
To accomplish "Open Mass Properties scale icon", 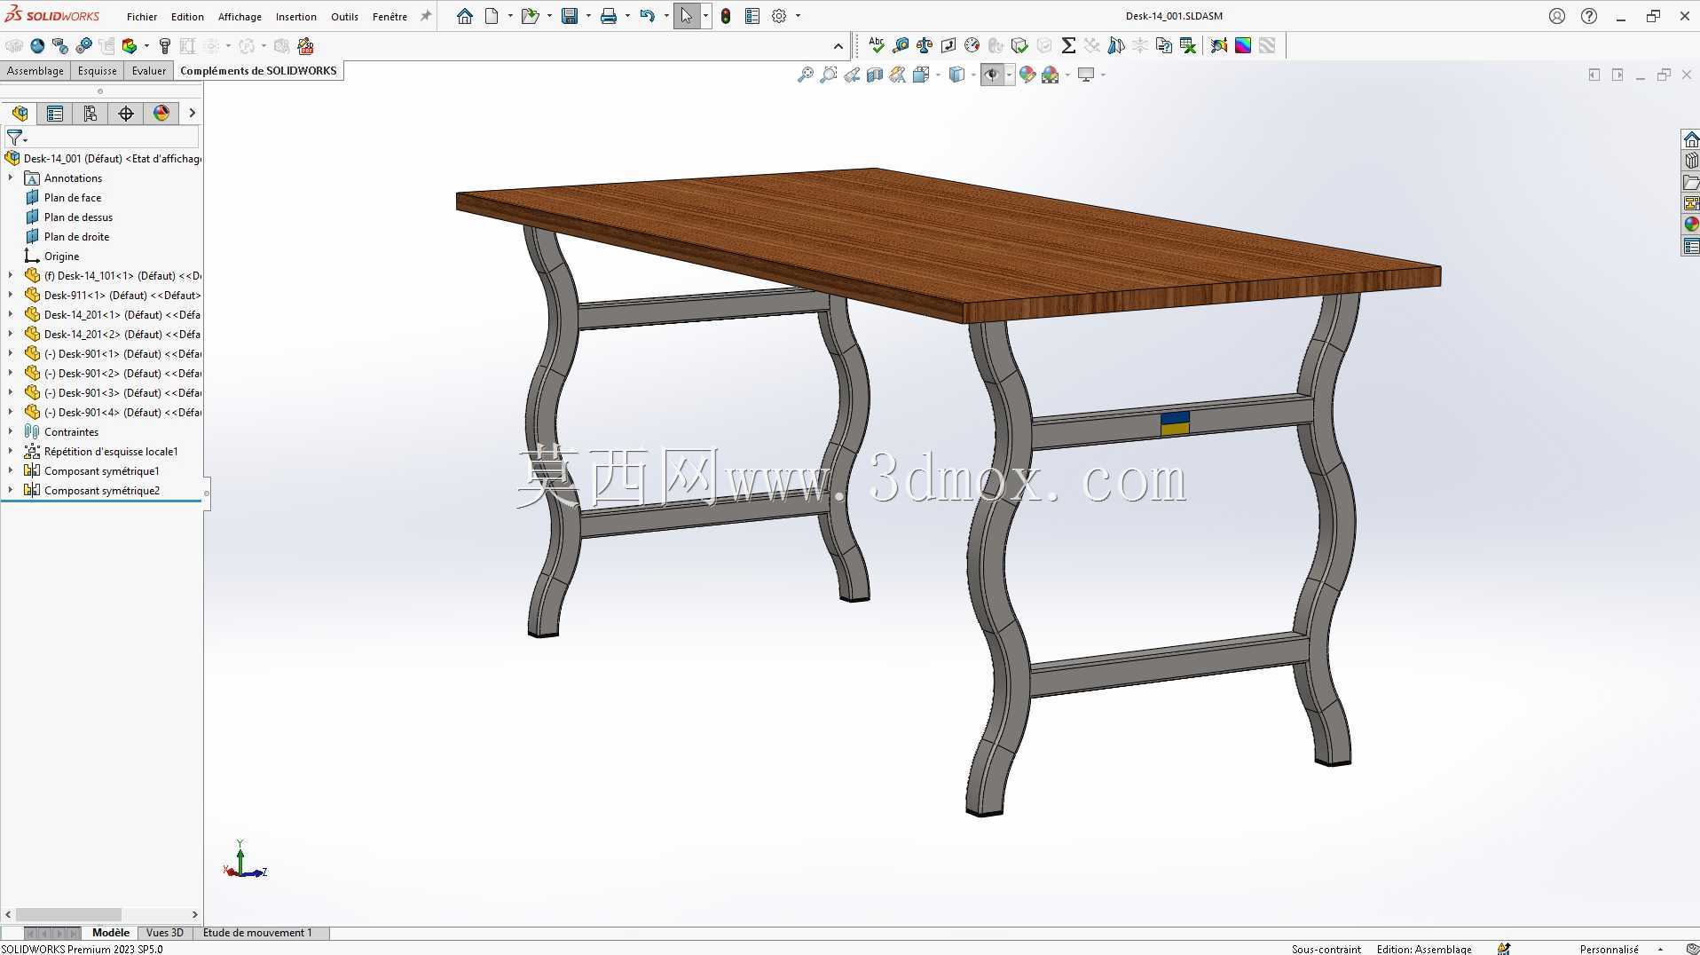I will pos(925,45).
